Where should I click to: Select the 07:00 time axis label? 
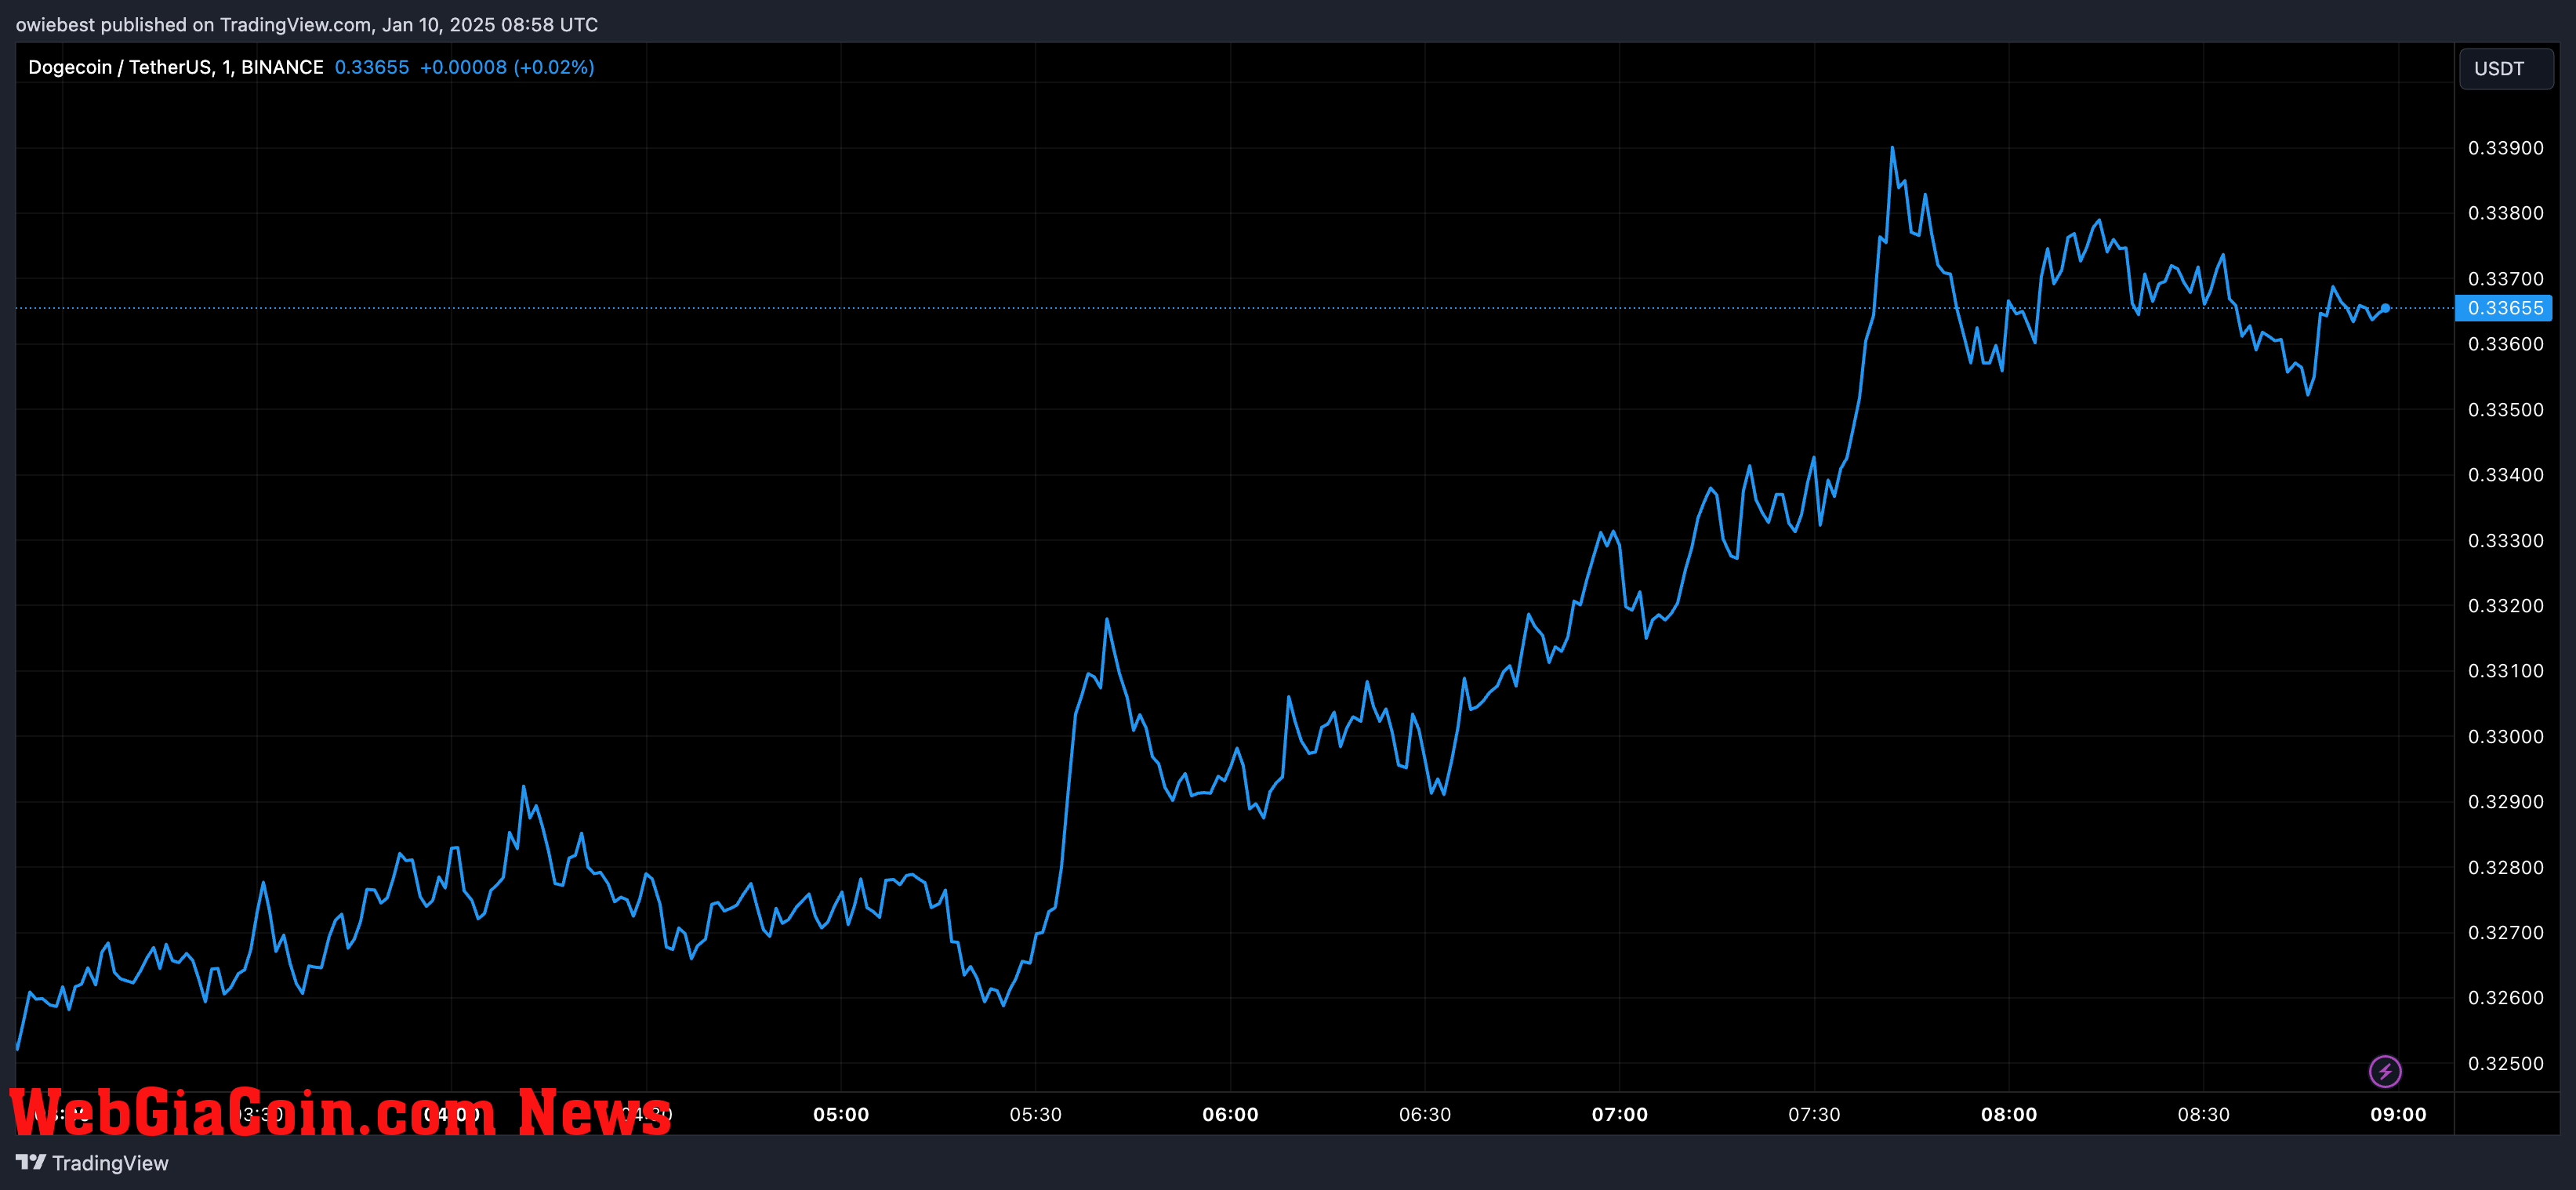pyautogui.click(x=1620, y=1114)
